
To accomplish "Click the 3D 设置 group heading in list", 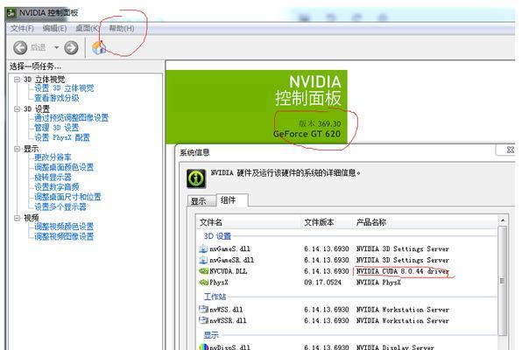I will pyautogui.click(x=217, y=236).
